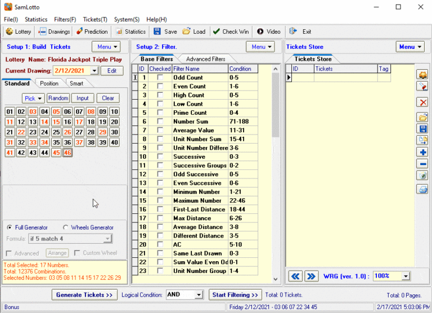The width and height of the screenshot is (432, 313).
Task: Click the Check Win toolbar button
Action: (x=231, y=32)
